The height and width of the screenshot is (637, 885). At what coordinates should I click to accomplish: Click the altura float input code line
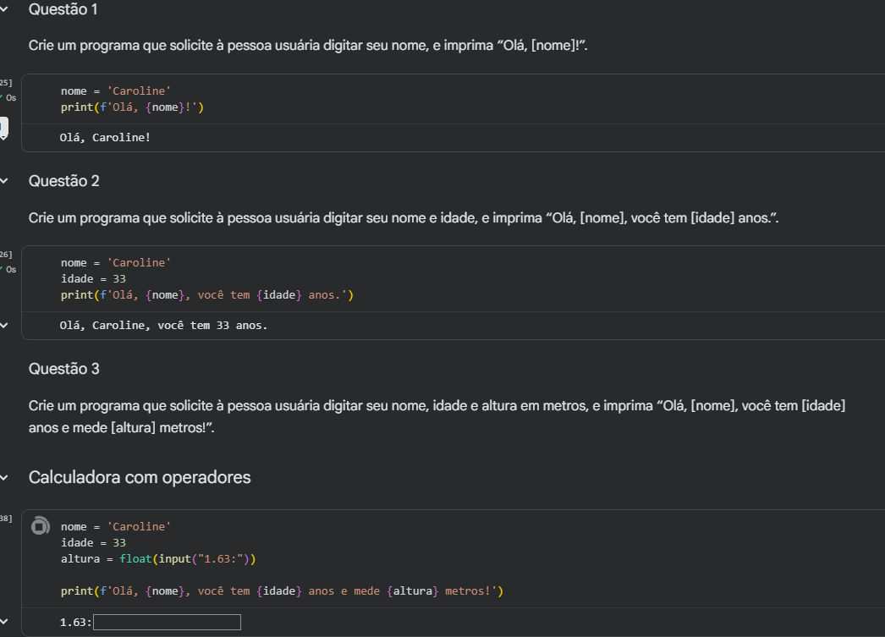[x=158, y=559]
